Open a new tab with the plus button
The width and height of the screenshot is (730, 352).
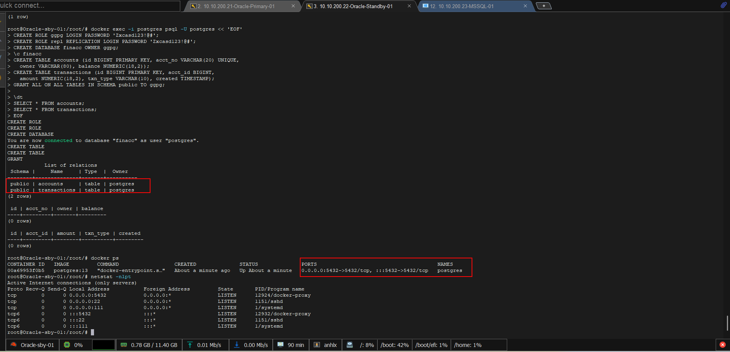tap(544, 6)
